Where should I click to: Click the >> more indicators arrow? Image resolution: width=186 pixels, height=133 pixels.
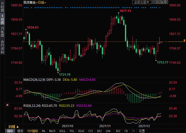133,131
